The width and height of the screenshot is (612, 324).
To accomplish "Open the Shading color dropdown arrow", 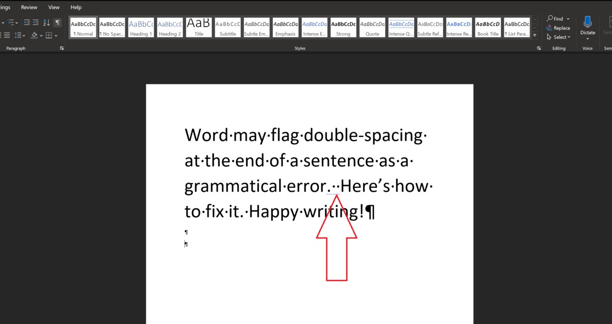I will tap(41, 35).
